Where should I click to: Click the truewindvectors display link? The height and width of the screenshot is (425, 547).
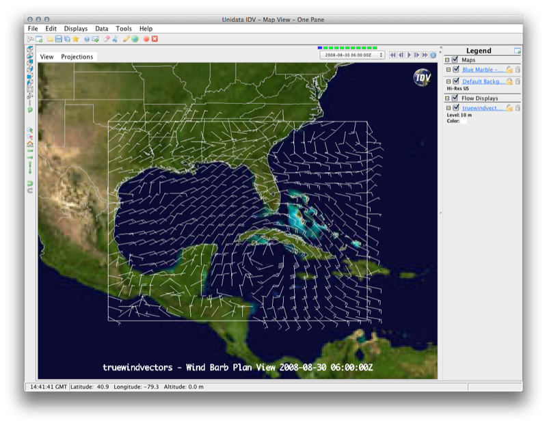point(483,108)
